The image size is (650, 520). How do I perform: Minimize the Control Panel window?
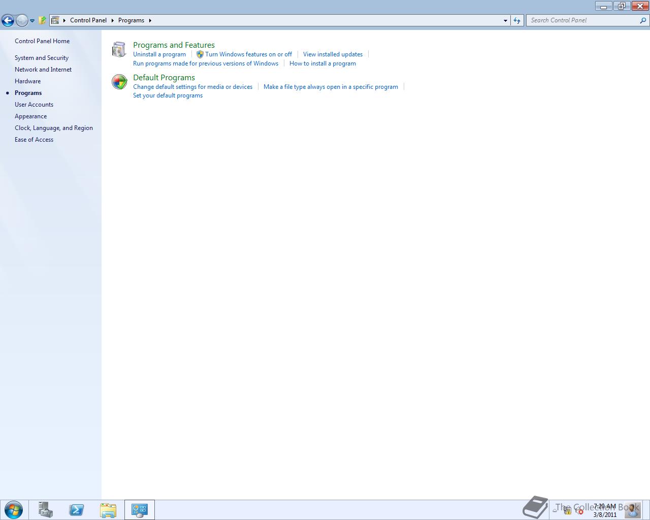pos(603,6)
